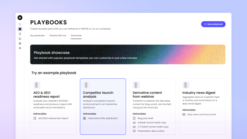Click the playbook icon on the Competitor launch analysis card

click(x=86, y=85)
